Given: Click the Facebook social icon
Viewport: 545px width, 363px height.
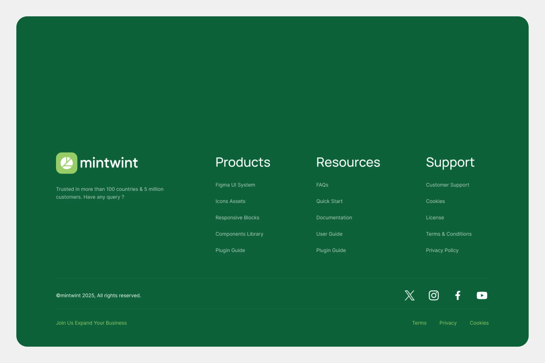Looking at the screenshot, I should coord(458,295).
